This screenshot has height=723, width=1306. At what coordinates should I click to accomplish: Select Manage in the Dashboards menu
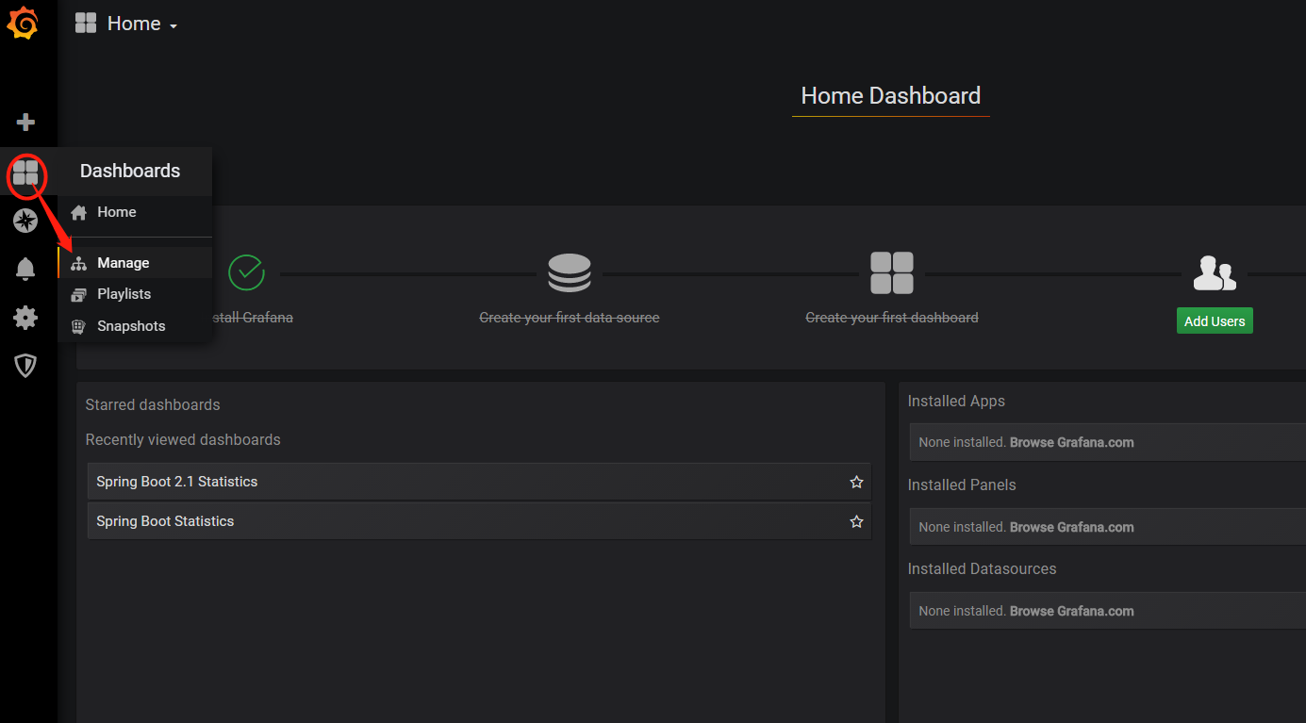124,263
